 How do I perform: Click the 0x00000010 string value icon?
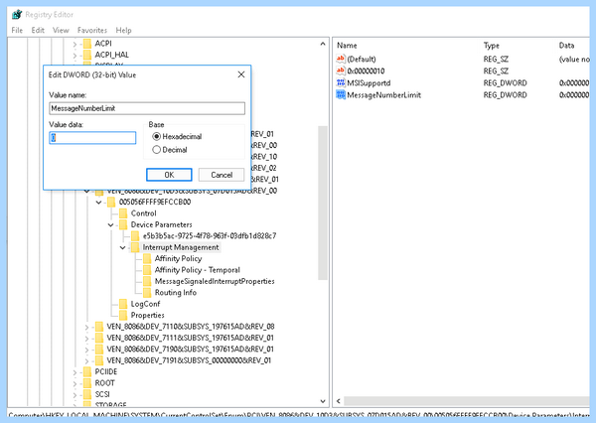click(x=341, y=70)
